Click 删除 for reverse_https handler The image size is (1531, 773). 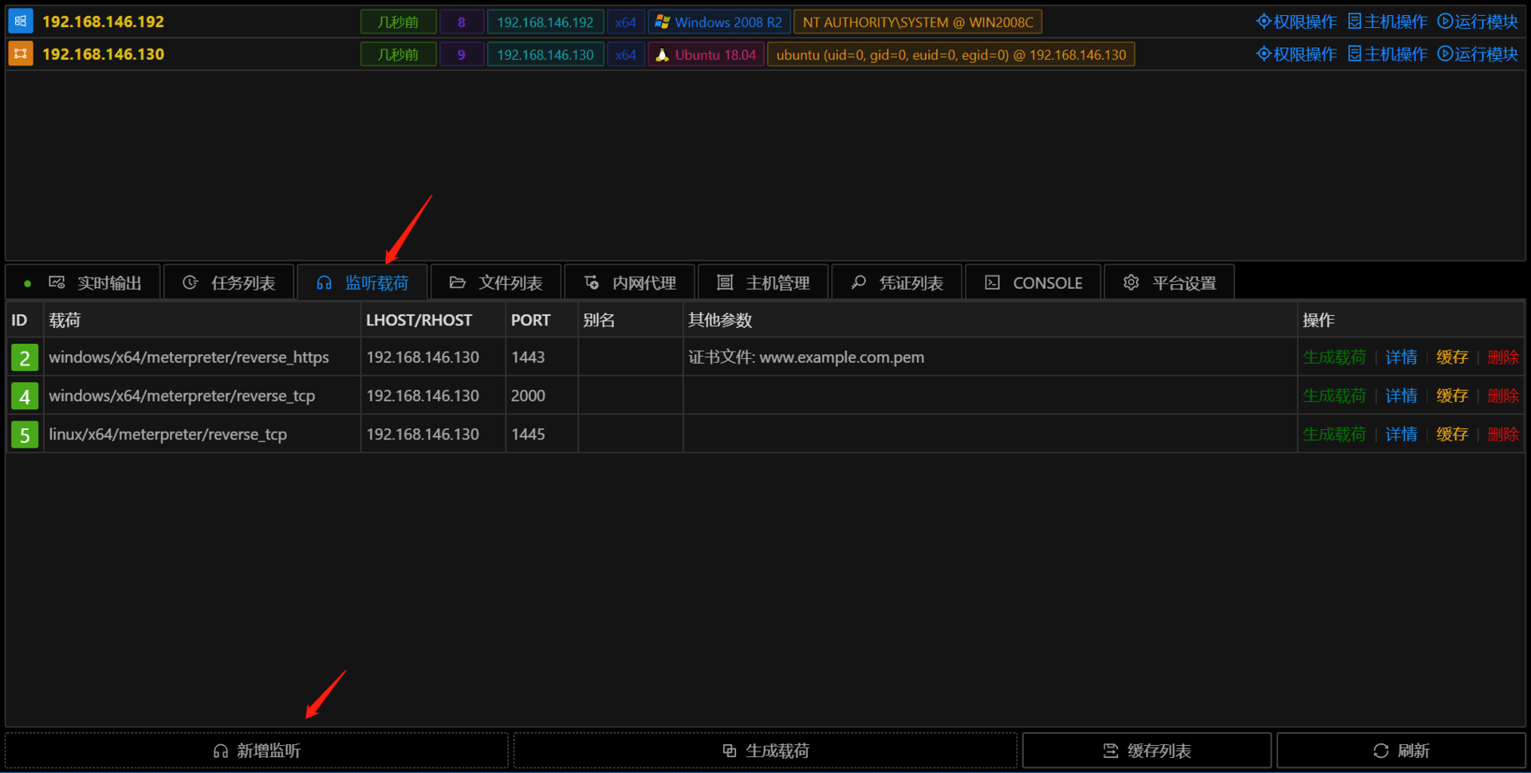click(x=1503, y=357)
